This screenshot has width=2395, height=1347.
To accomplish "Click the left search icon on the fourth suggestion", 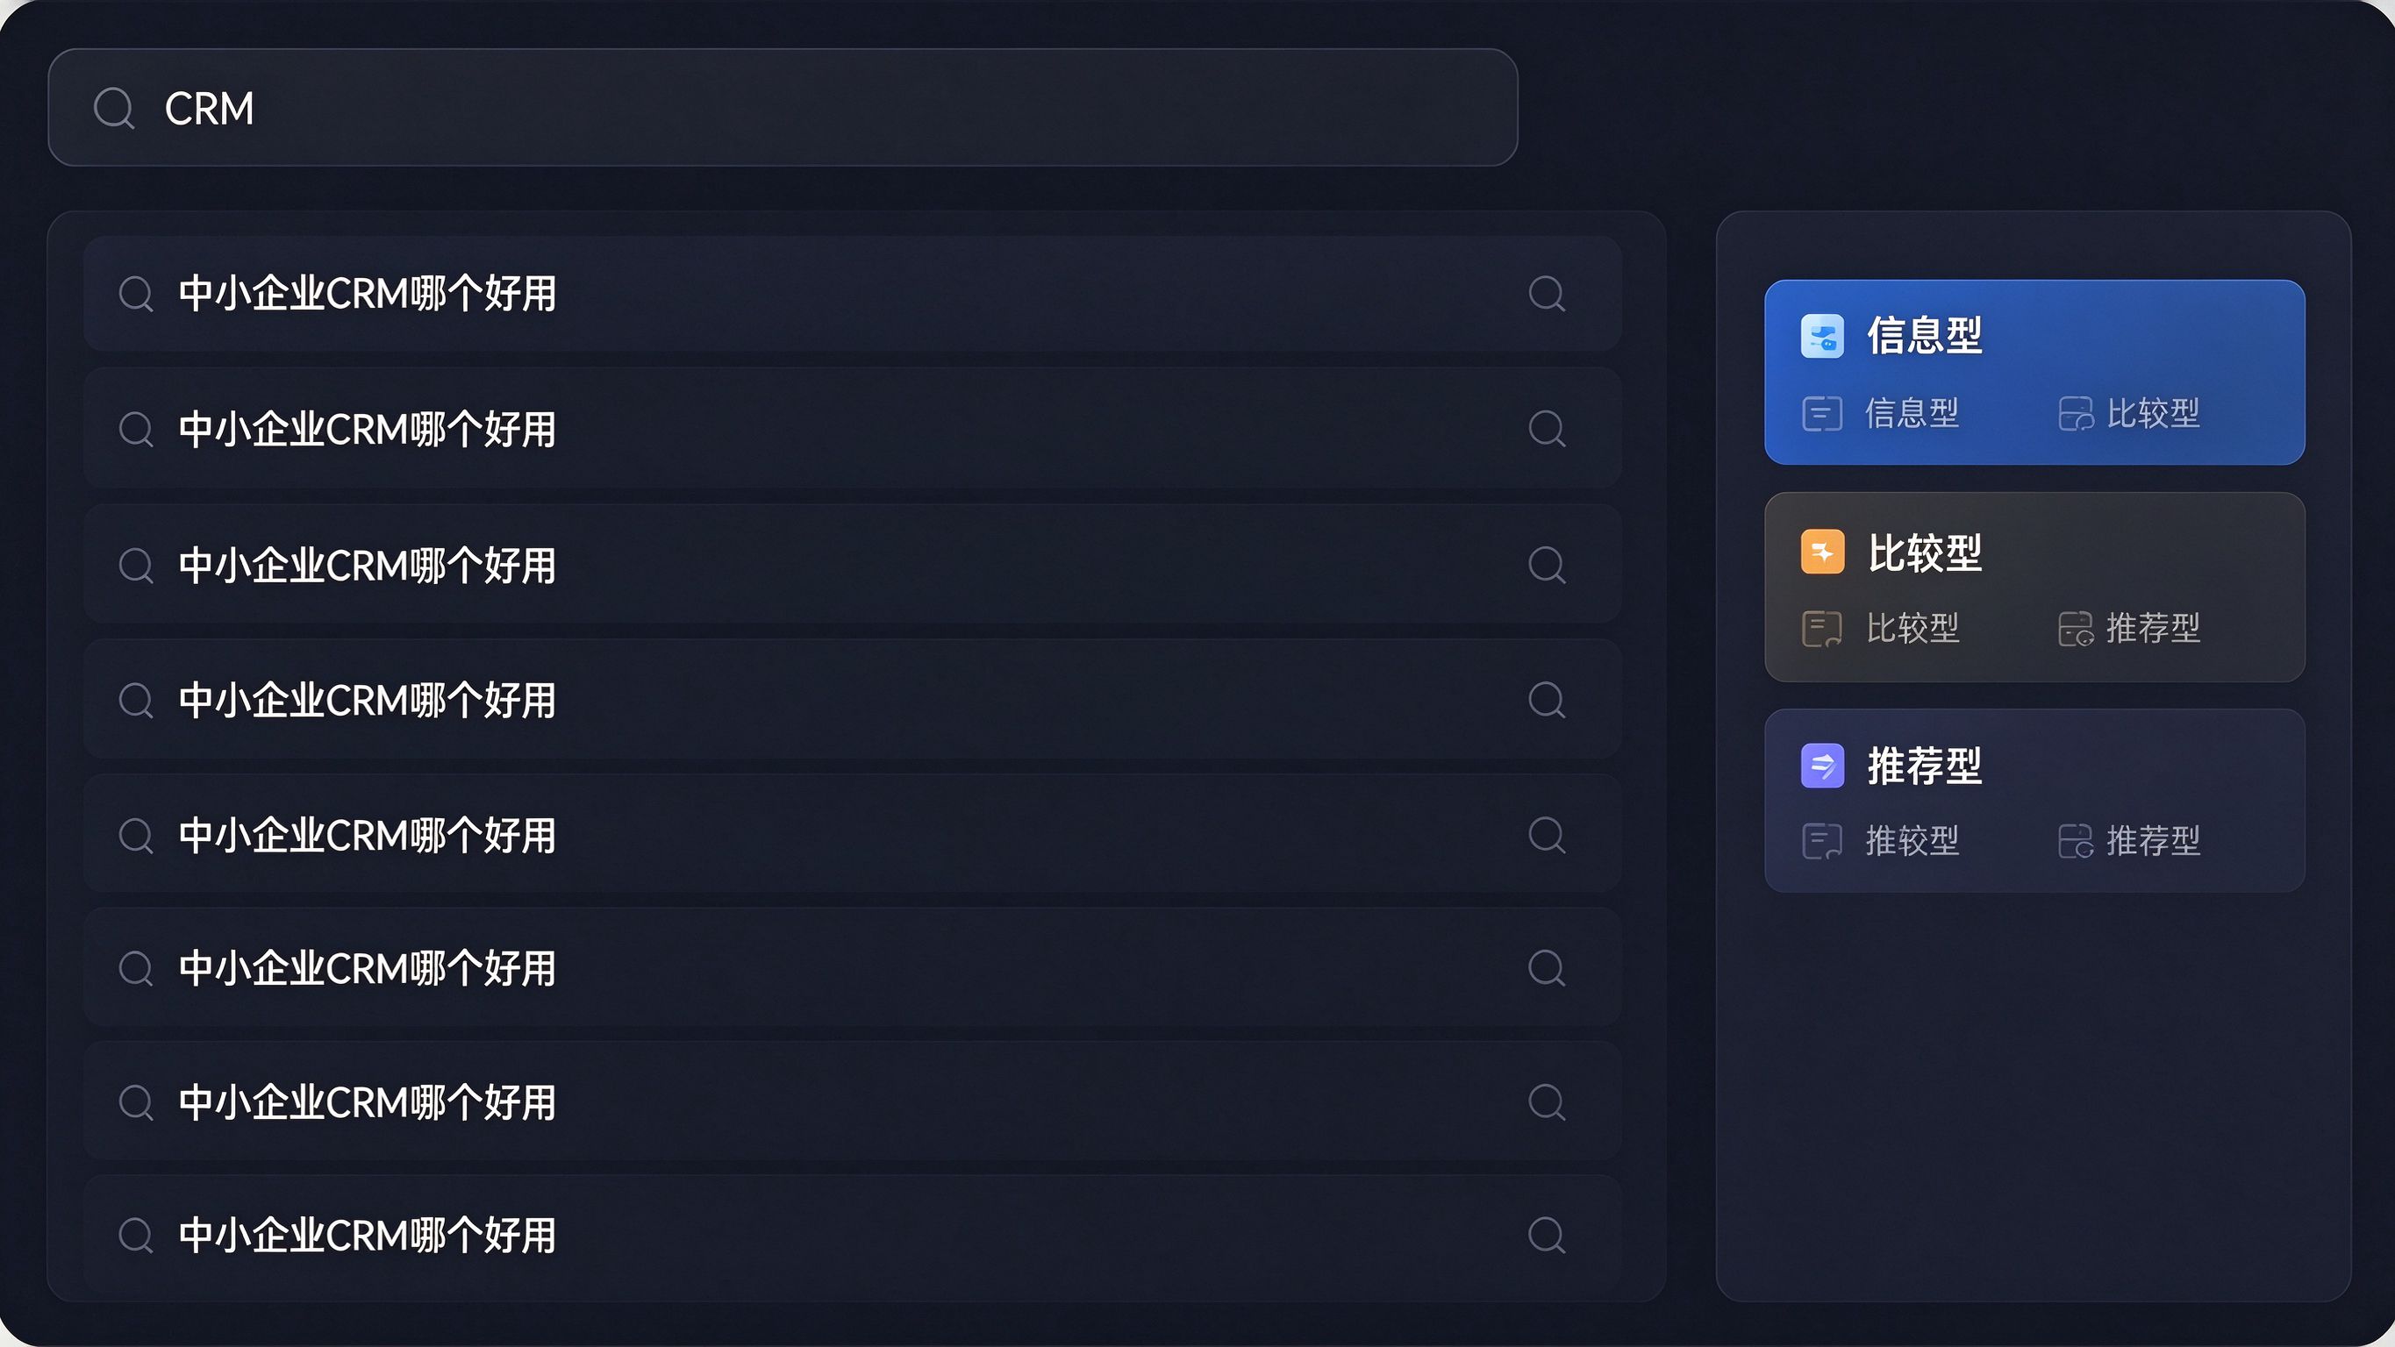I will click(x=136, y=700).
